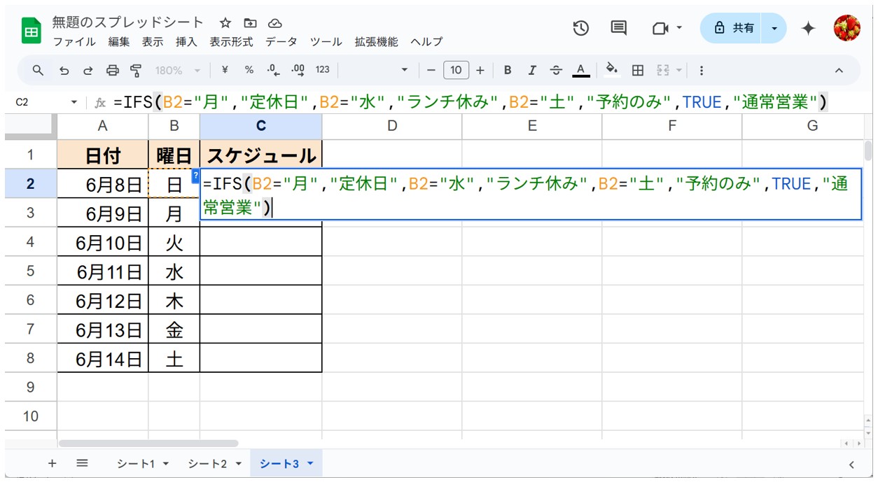This screenshot has height=482, width=878.
Task: Open the name box dropdown arrow
Action: (74, 102)
